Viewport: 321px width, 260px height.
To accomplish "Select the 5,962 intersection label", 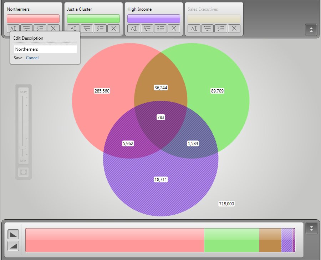I will 128,143.
